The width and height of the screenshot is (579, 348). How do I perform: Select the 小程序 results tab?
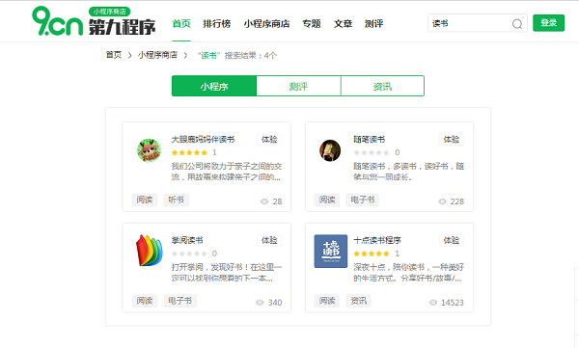(214, 86)
